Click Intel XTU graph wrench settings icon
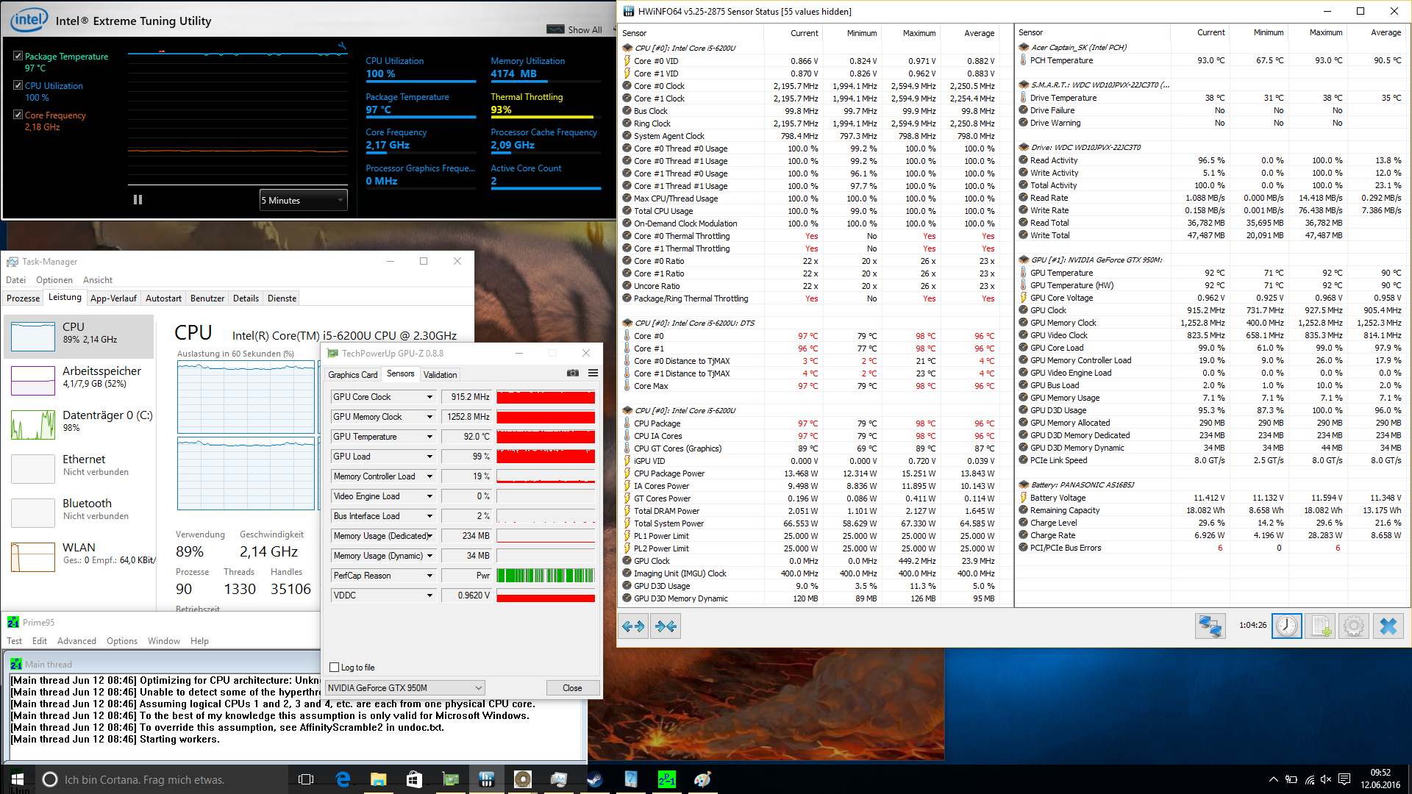The width and height of the screenshot is (1412, 794). [342, 46]
